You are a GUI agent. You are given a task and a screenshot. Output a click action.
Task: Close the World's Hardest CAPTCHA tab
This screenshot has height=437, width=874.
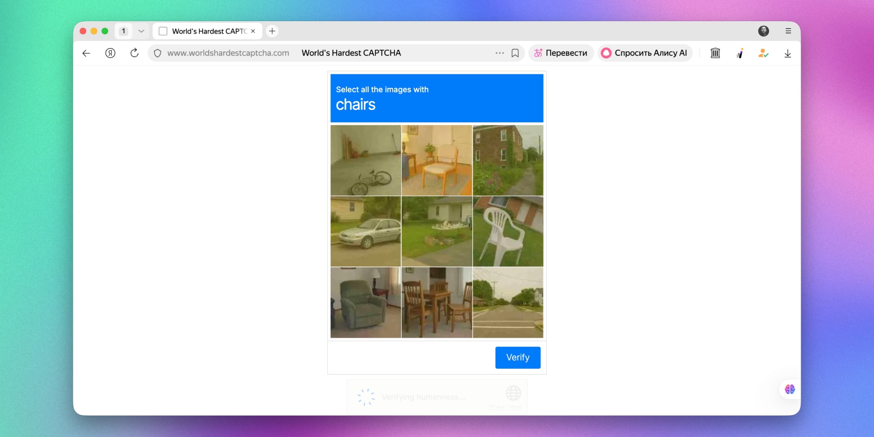point(253,31)
